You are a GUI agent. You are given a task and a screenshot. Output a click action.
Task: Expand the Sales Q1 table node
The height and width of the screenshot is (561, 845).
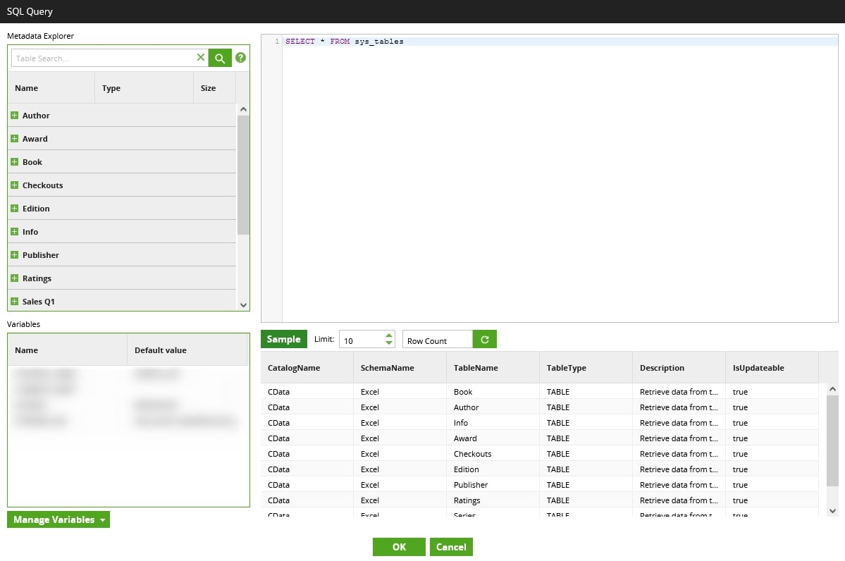[15, 301]
